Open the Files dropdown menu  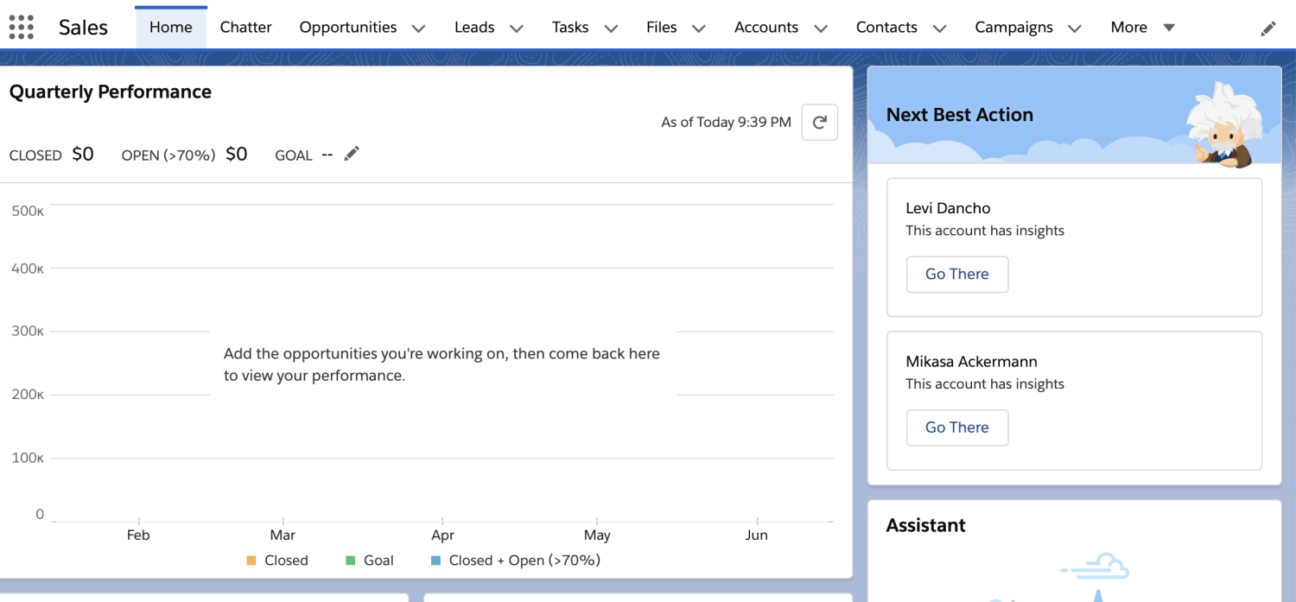pyautogui.click(x=698, y=29)
